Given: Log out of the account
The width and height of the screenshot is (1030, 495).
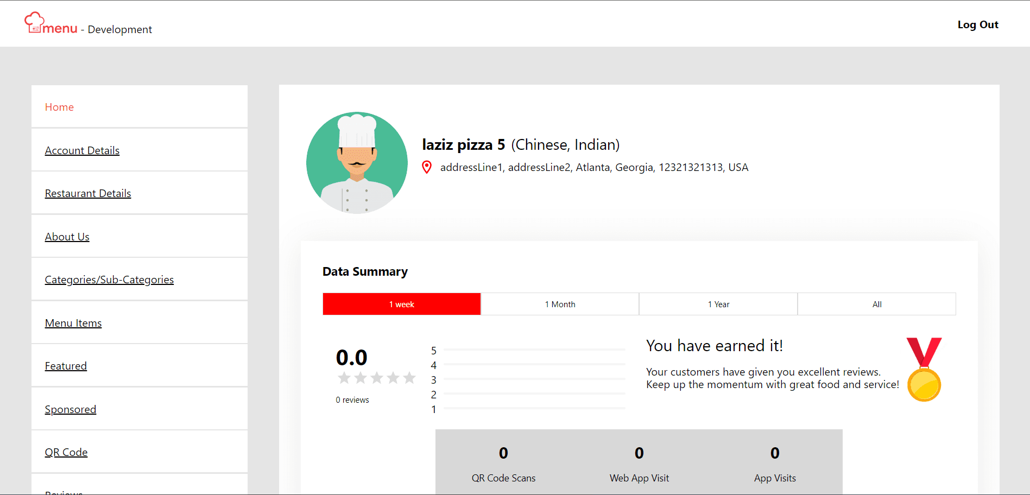Looking at the screenshot, I should pyautogui.click(x=977, y=24).
